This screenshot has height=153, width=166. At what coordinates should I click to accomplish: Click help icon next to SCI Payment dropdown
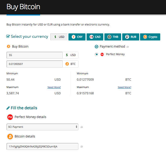click(82, 127)
